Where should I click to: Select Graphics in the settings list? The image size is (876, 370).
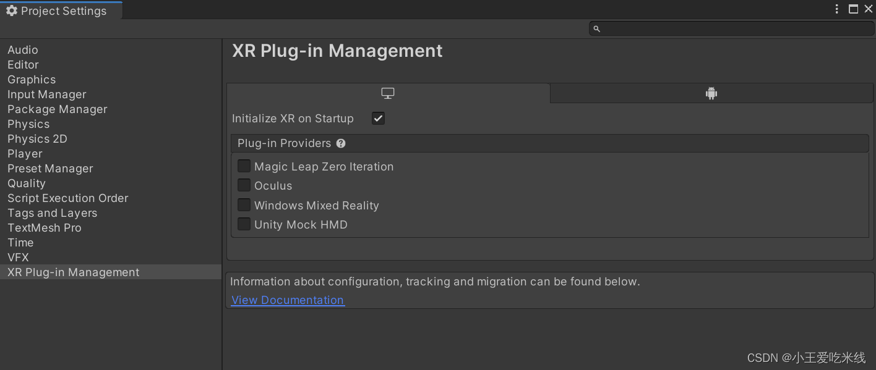[32, 80]
